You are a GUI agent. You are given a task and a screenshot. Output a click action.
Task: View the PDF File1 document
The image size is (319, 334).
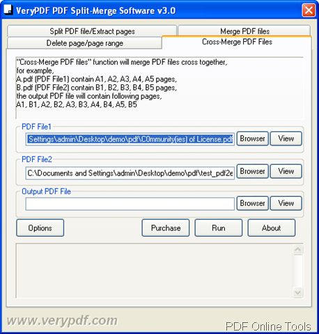pyautogui.click(x=286, y=138)
